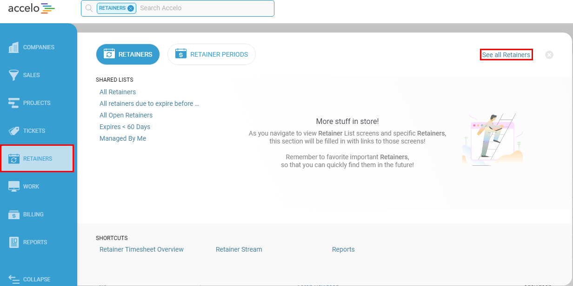
Task: Click the Companies building icon in sidebar
Action: (13, 47)
